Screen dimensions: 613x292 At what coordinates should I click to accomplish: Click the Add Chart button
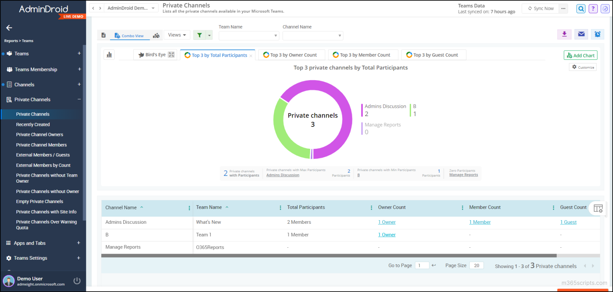tap(580, 55)
